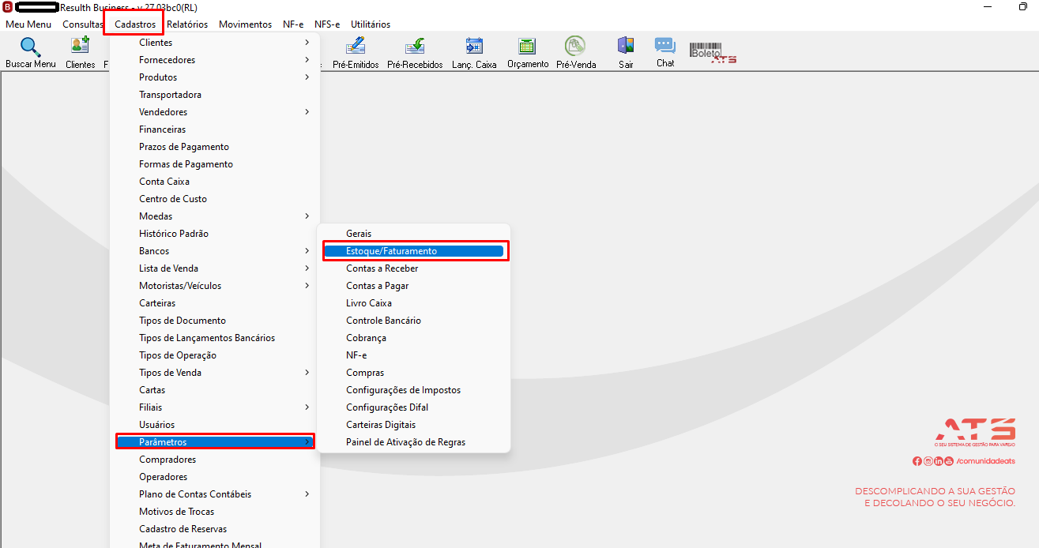Screen dimensions: 1039x548
Task: Click the Sair door icon
Action: pos(626,46)
